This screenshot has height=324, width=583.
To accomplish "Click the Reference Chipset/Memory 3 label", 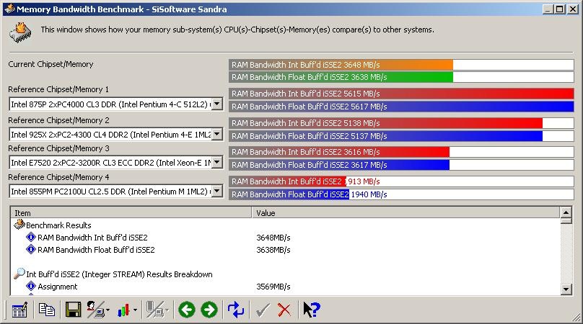I will (58, 148).
